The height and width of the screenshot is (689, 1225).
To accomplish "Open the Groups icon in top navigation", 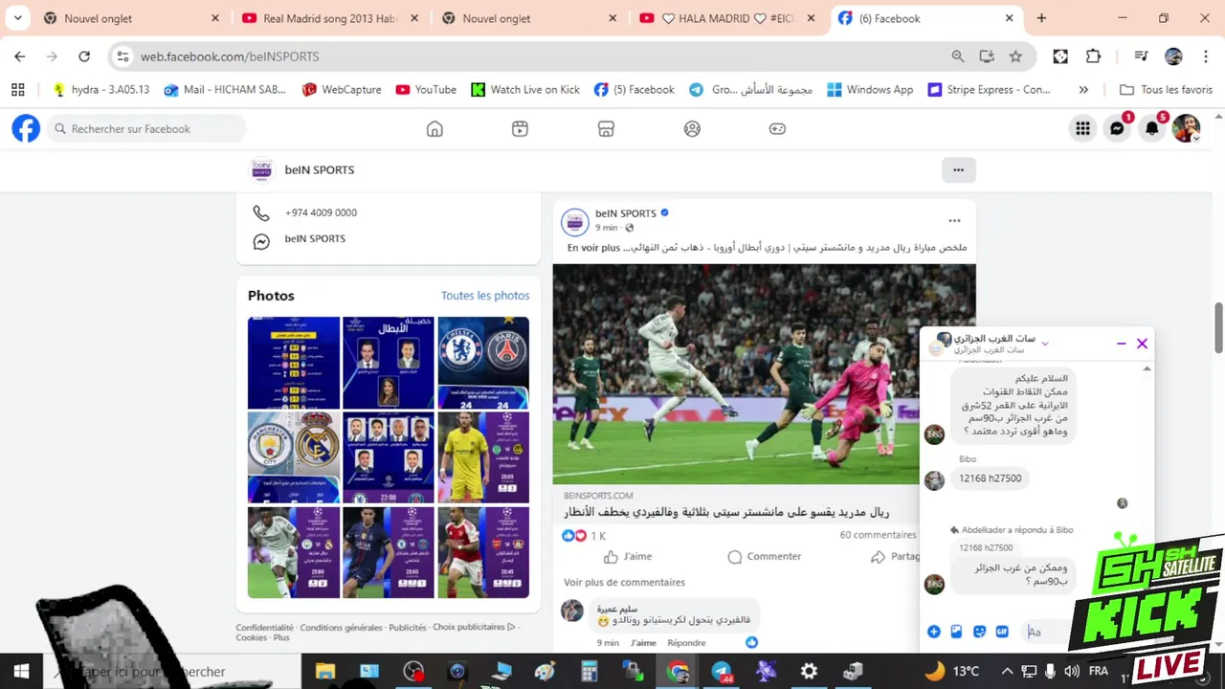I will [692, 128].
